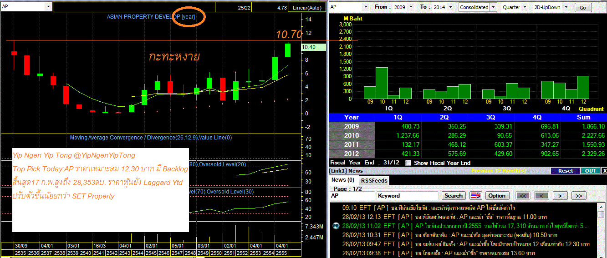Click the Reset button in the news panel
607x258 pixels.
565,171
